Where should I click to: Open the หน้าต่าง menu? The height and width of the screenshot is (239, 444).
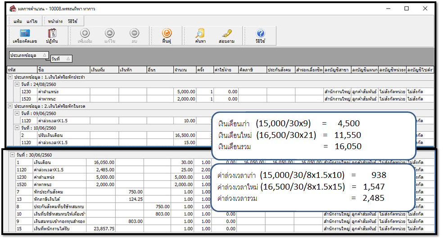click(x=55, y=21)
